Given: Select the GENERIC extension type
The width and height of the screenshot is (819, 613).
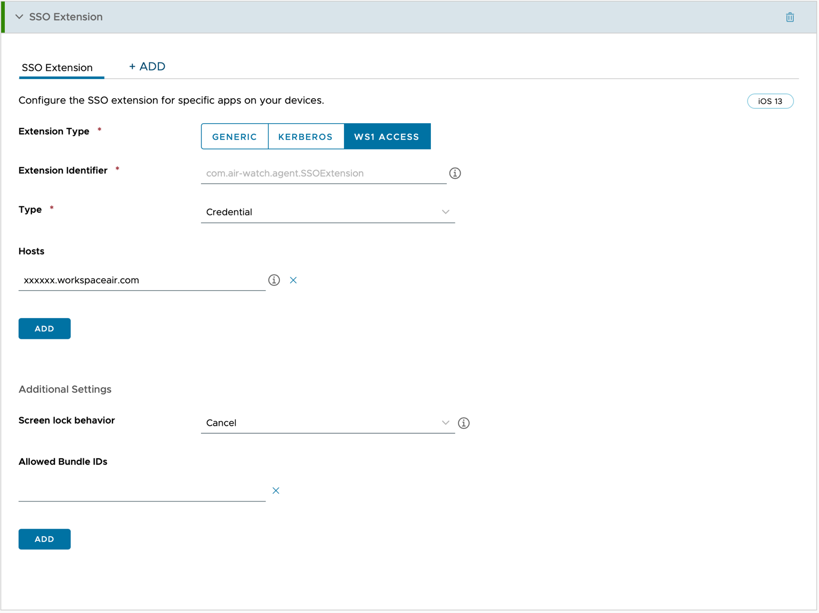Looking at the screenshot, I should tap(235, 136).
